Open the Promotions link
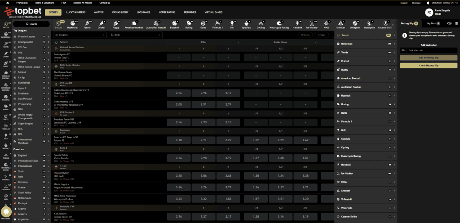The height and width of the screenshot is (223, 460). [x=22, y=3]
